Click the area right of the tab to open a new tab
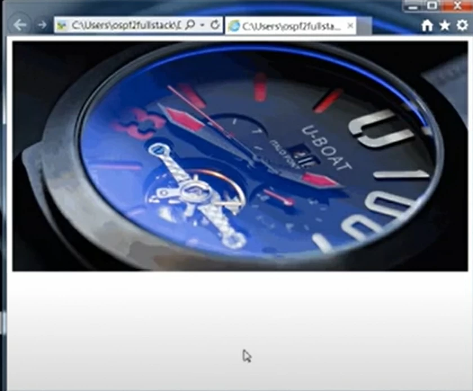The image size is (473, 391). point(366,25)
